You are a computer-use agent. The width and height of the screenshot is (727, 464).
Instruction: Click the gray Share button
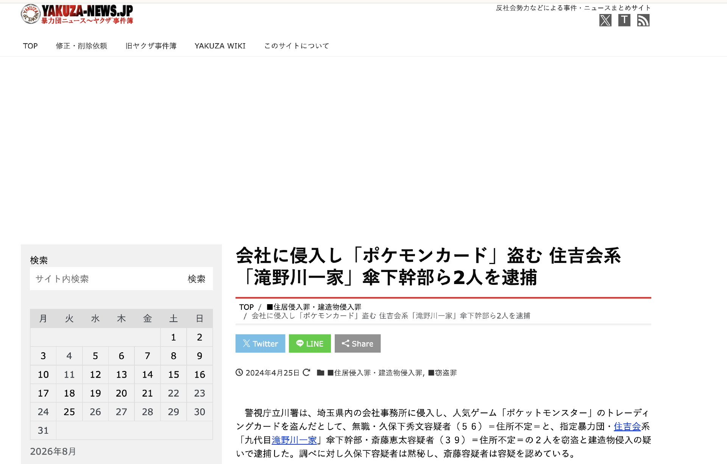coord(357,344)
